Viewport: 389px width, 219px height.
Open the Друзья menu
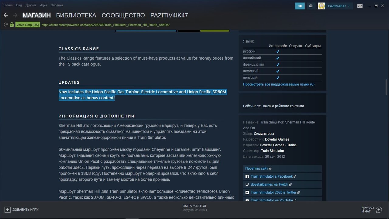[x=31, y=5]
